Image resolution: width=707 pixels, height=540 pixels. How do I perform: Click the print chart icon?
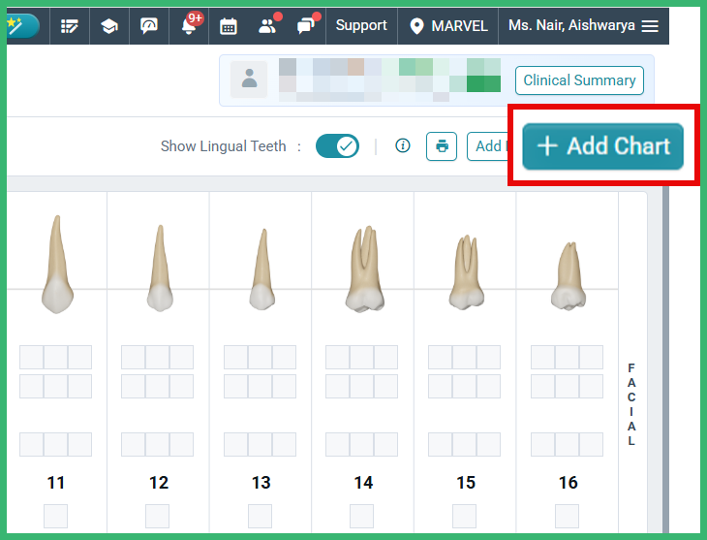(442, 146)
